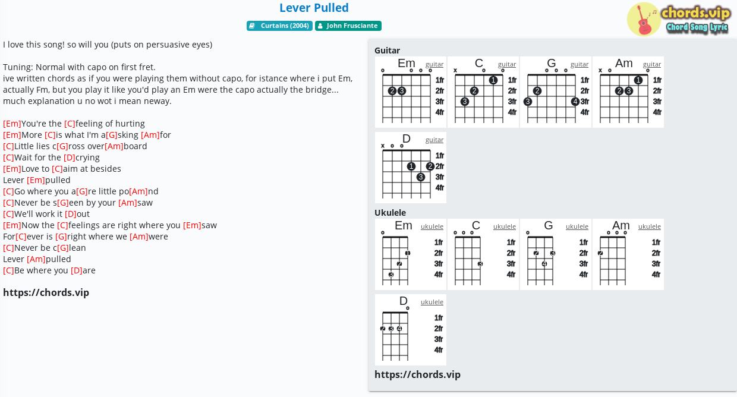Screen dimensions: 737x397
Task: Open the John Frusciante artist tag
Action: [348, 26]
